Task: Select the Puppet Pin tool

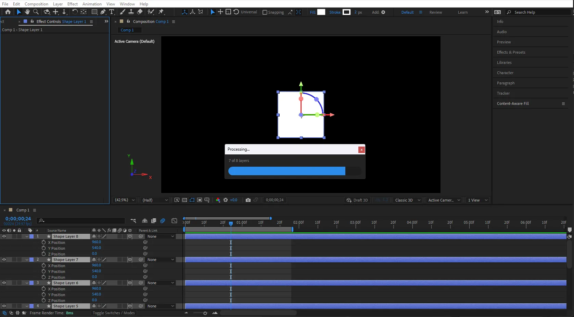Action: tap(161, 12)
